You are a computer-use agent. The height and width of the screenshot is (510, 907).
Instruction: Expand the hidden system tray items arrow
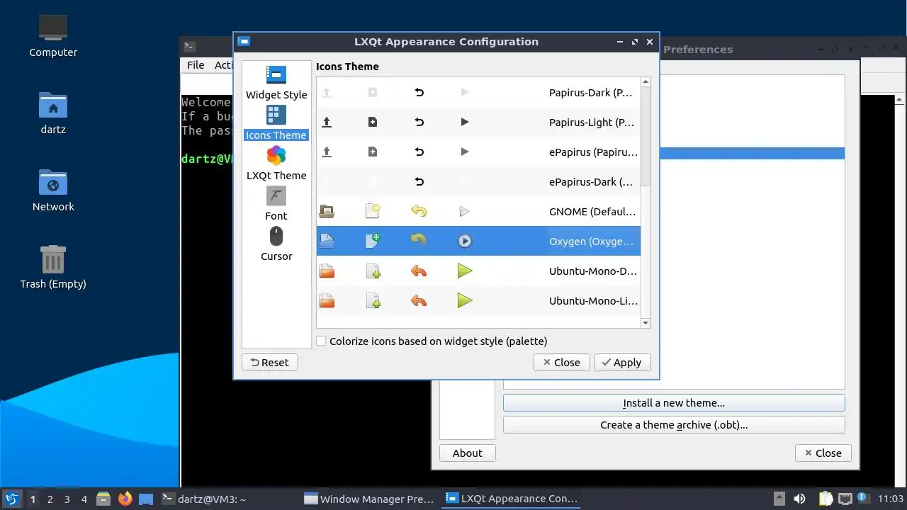779,499
